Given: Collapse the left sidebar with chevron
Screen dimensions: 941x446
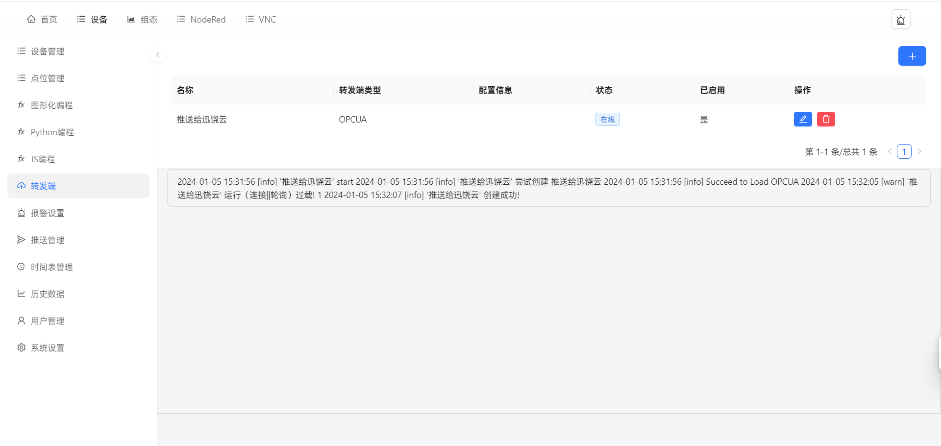Looking at the screenshot, I should 157,55.
